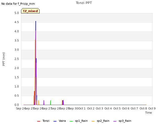Toggle the sp3_Rain legend entry
Viewport: 168px width, 126px height.
(x=122, y=121)
